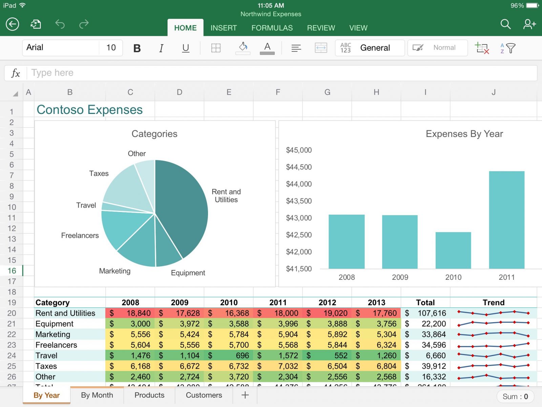Change the font size 10 box
The height and width of the screenshot is (407, 542).
[x=111, y=47]
